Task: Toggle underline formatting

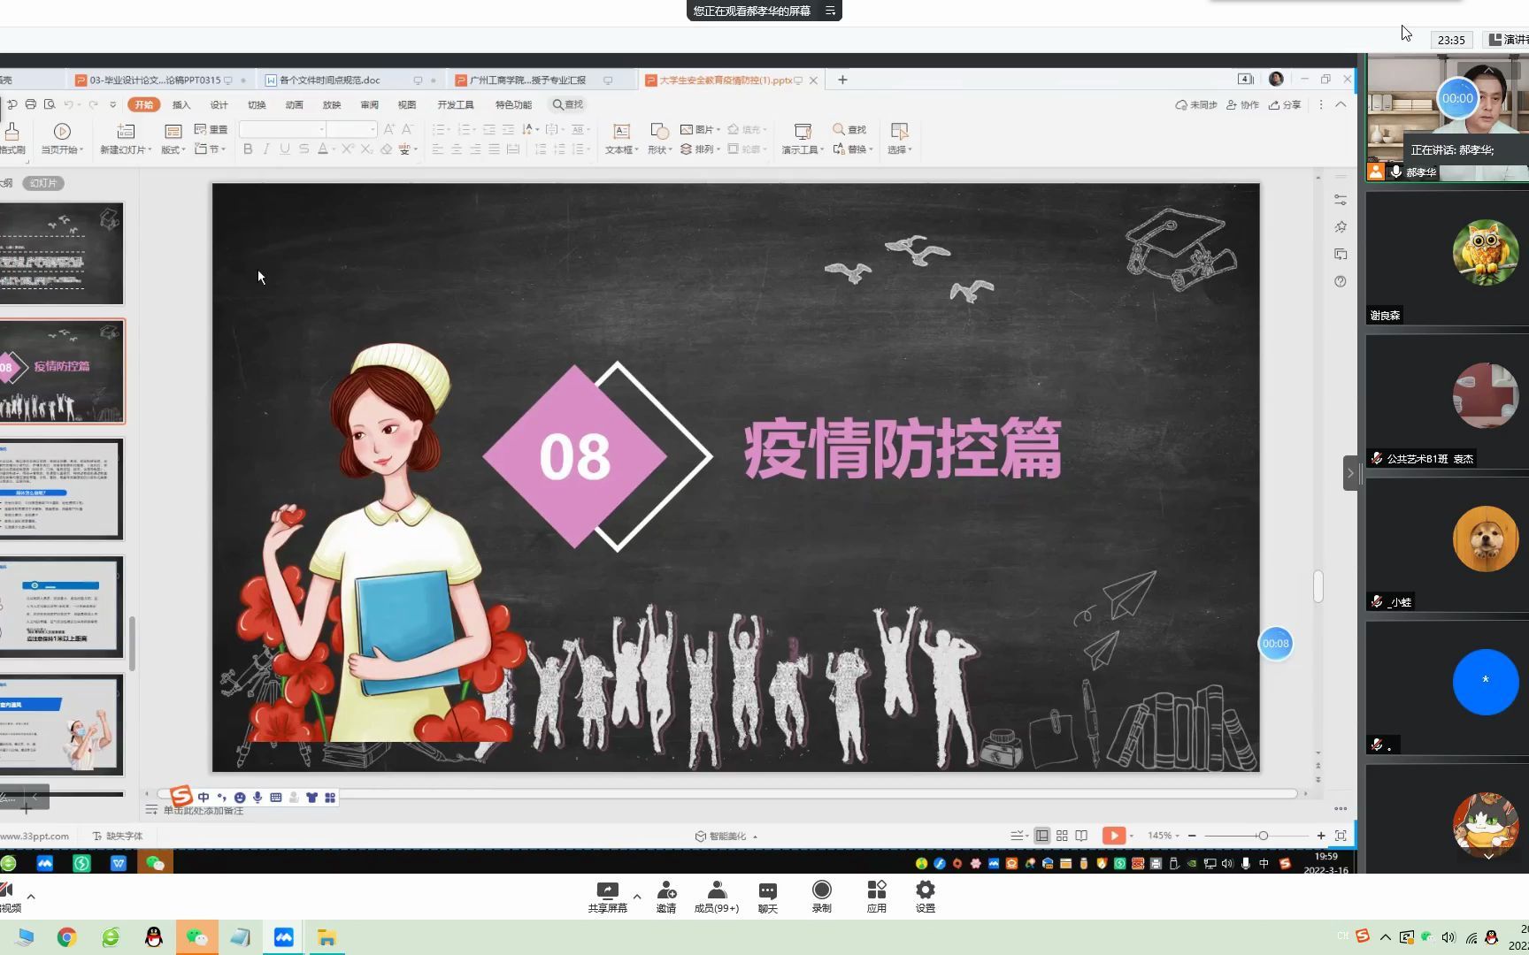Action: tap(283, 149)
